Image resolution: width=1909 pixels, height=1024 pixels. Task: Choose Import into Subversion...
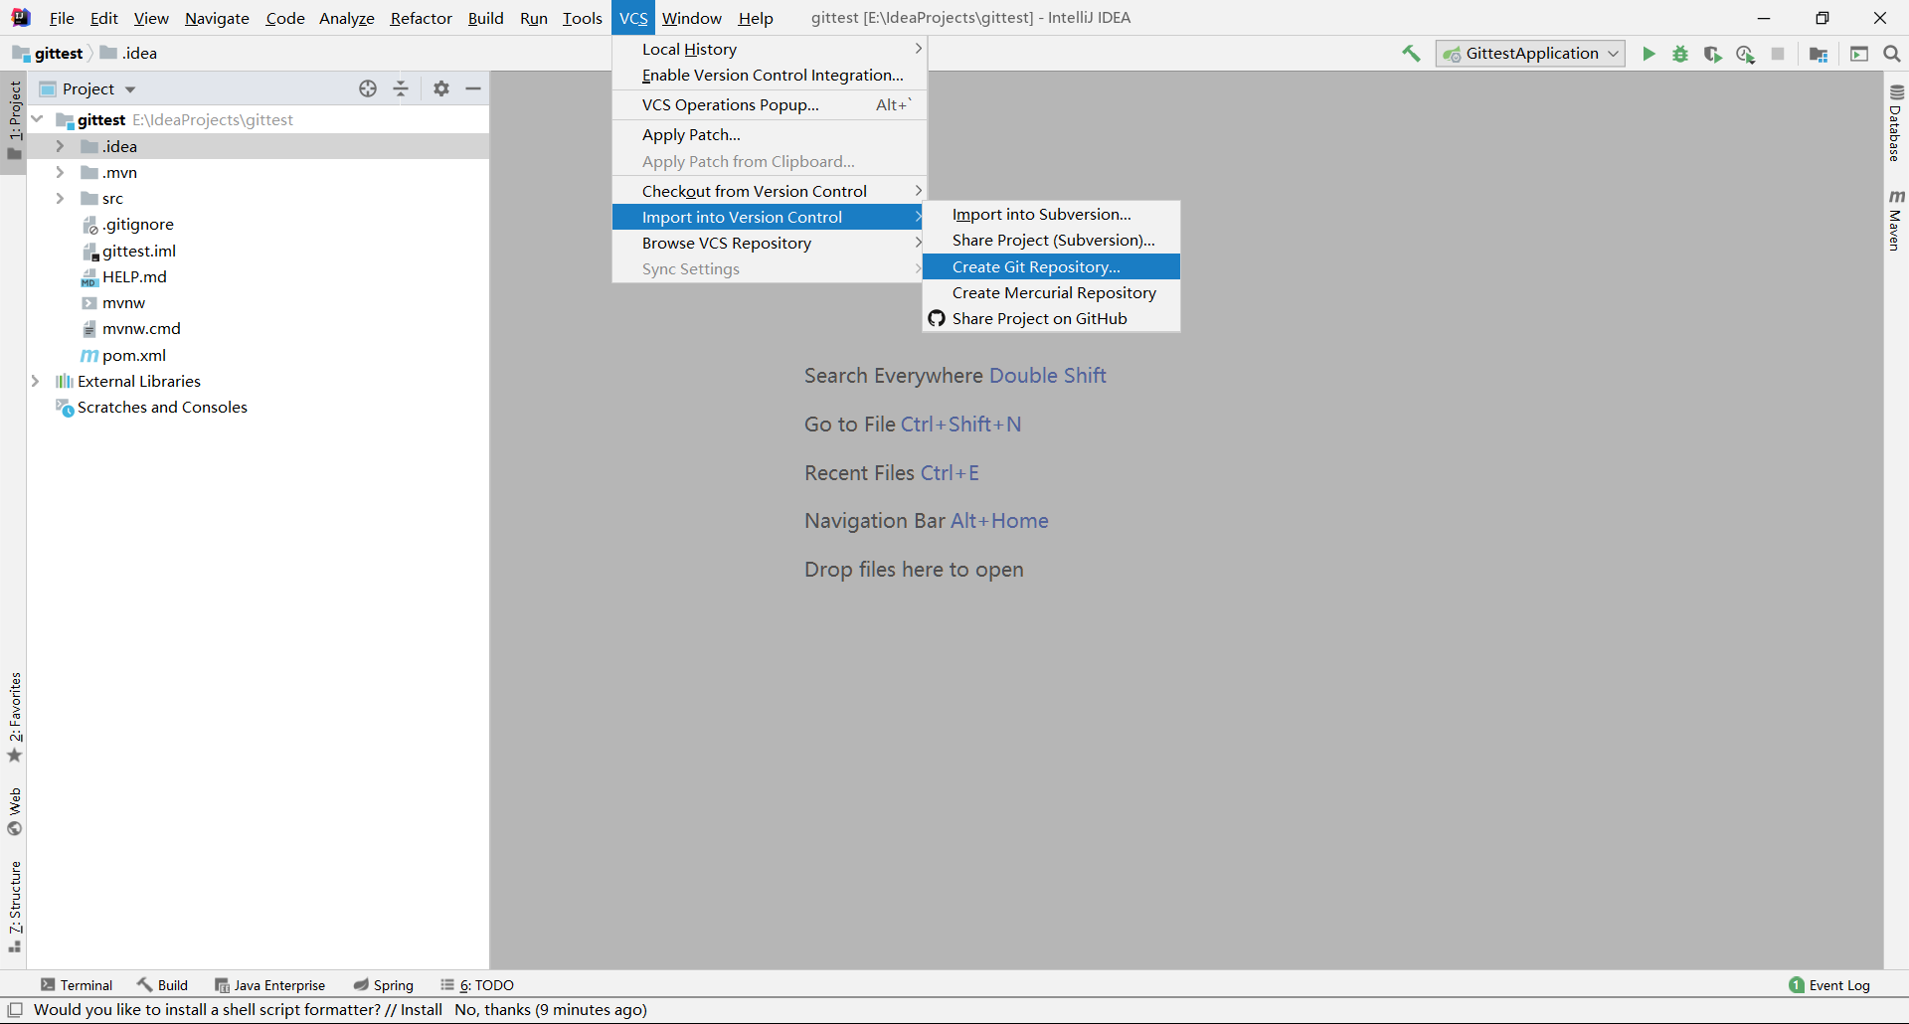(1051, 214)
